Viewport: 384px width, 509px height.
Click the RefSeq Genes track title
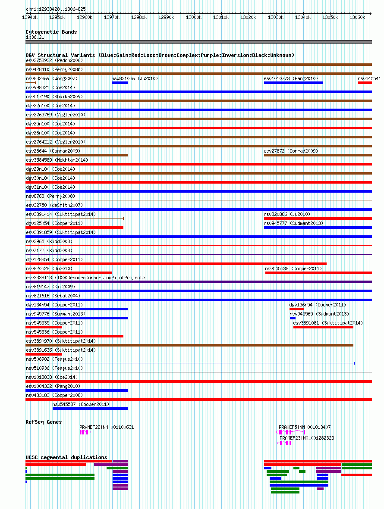[x=44, y=422]
